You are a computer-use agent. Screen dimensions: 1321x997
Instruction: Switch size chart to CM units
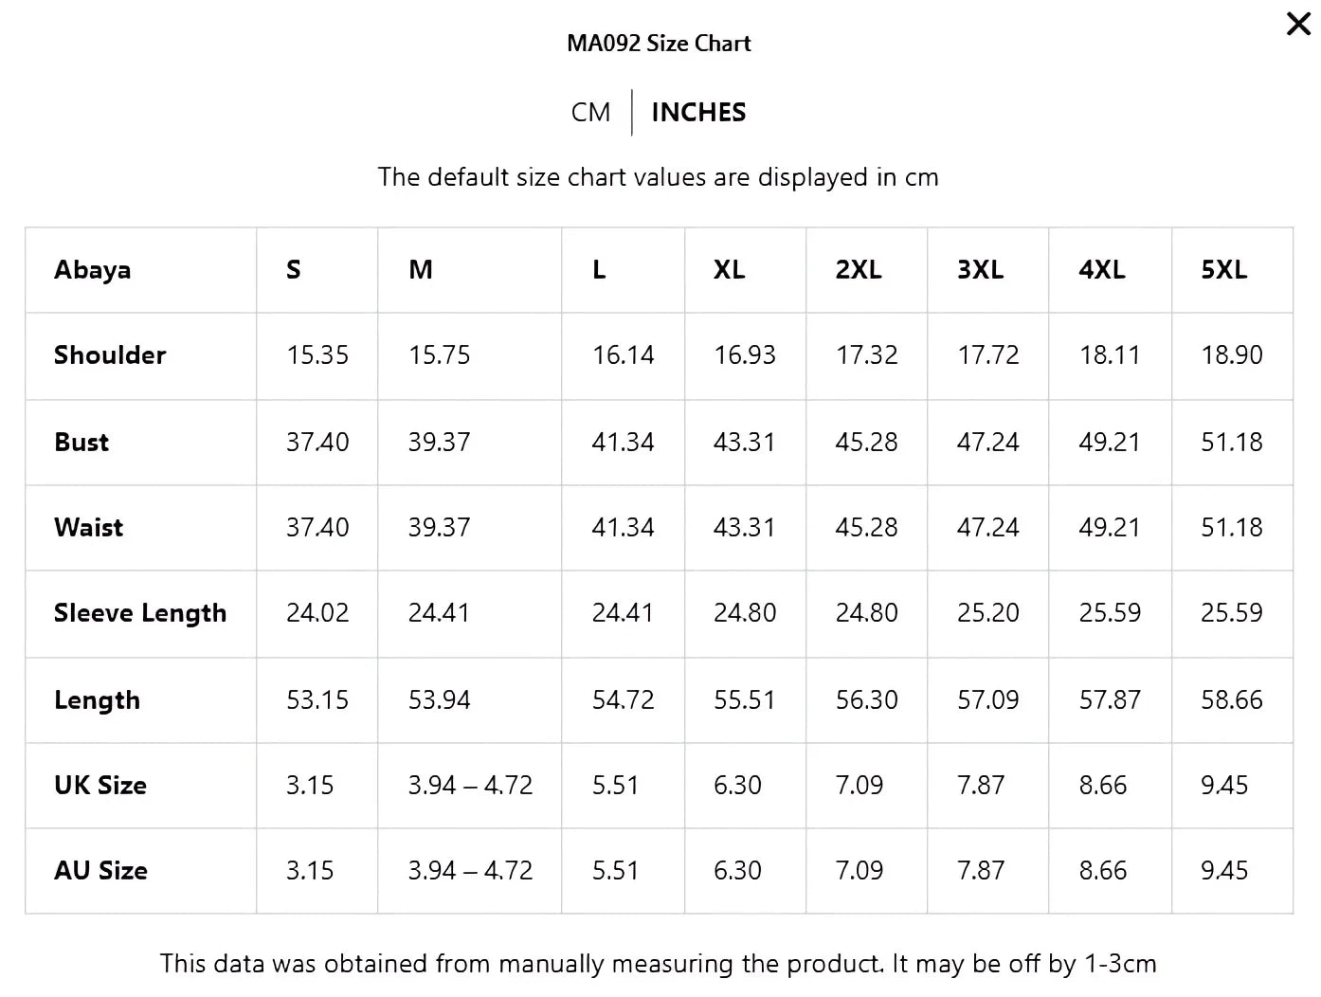[590, 113]
